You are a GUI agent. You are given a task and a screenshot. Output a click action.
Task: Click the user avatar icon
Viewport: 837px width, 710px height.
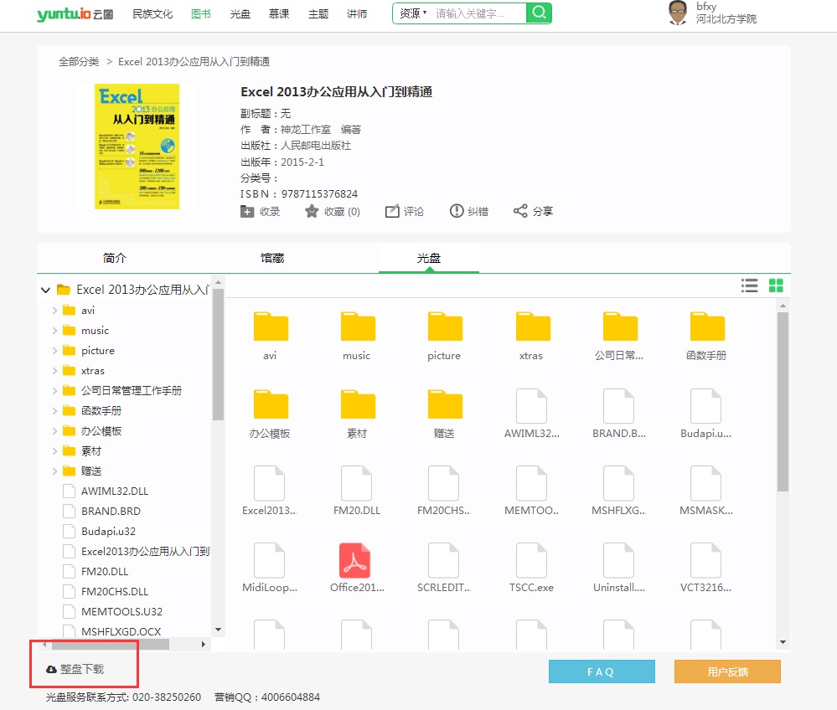tap(678, 13)
